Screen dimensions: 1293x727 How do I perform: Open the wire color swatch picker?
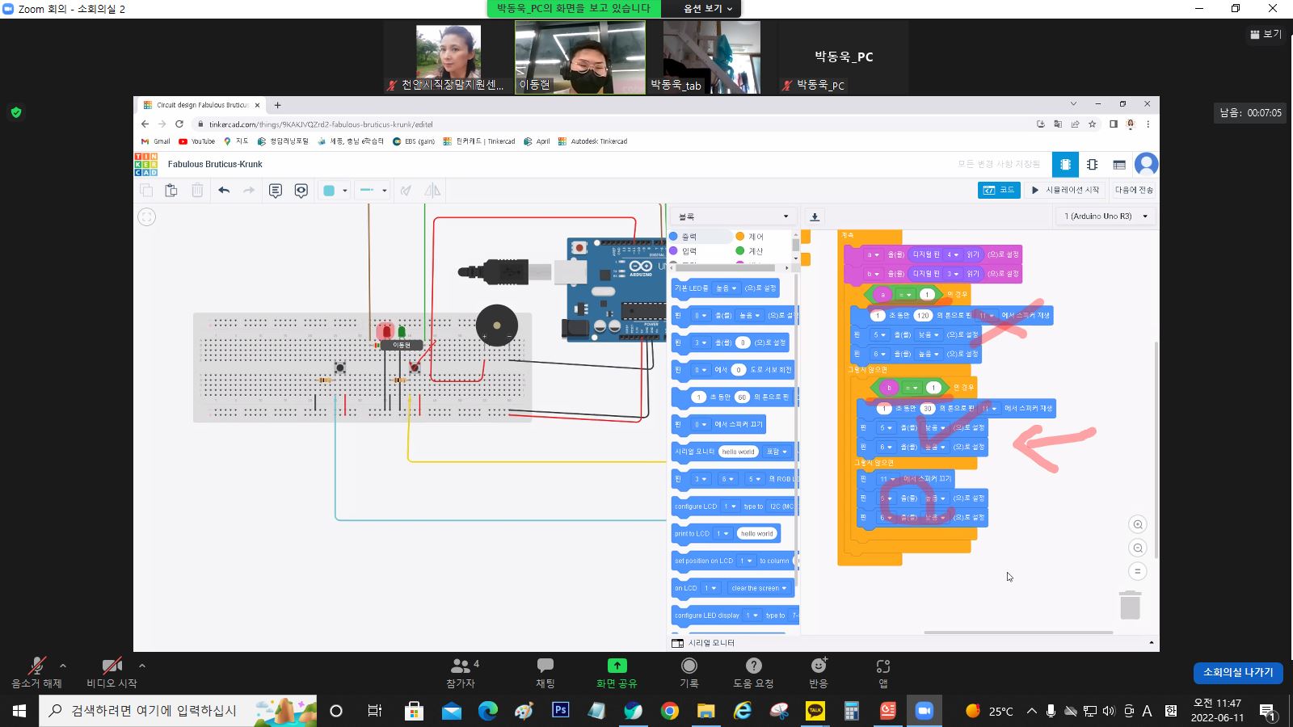(334, 191)
